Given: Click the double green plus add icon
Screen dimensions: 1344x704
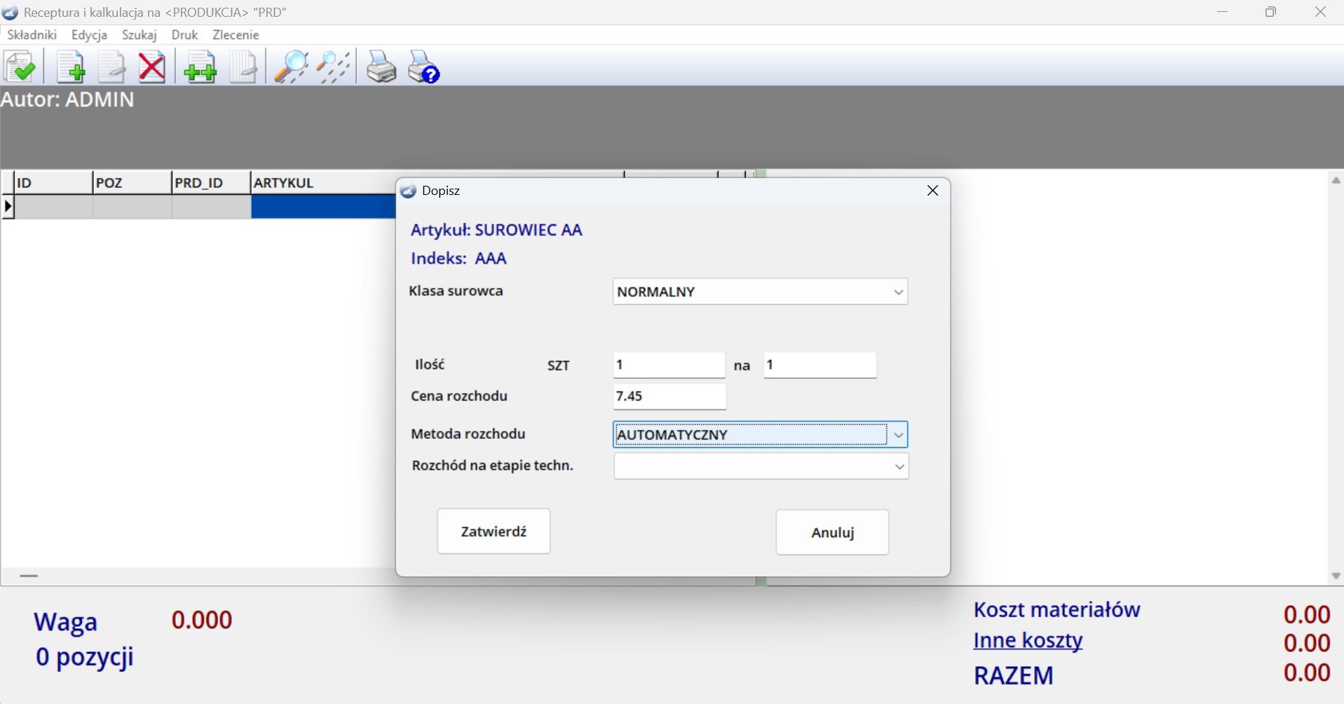Looking at the screenshot, I should (200, 67).
